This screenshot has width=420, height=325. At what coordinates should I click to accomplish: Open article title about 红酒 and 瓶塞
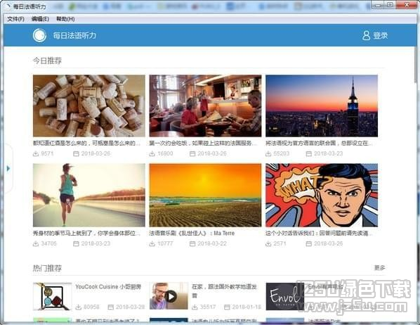click(x=86, y=144)
